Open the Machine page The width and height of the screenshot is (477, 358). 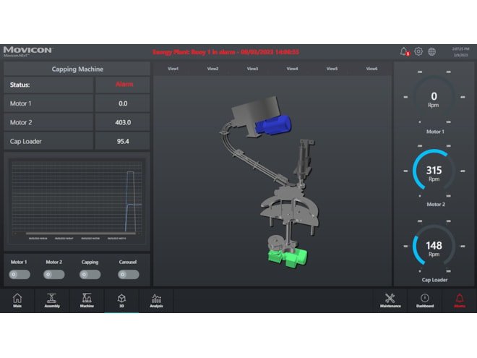point(87,300)
